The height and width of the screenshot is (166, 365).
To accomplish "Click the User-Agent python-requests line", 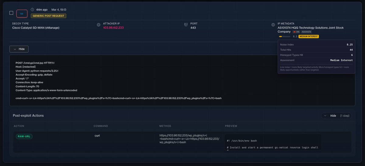I will [x=37, y=71].
